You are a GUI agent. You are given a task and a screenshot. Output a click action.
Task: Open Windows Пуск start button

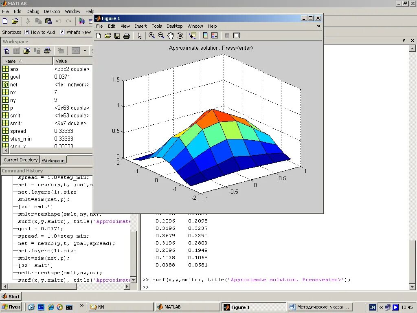pyautogui.click(x=11, y=307)
